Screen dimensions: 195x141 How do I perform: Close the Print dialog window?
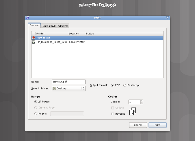coord(167,18)
